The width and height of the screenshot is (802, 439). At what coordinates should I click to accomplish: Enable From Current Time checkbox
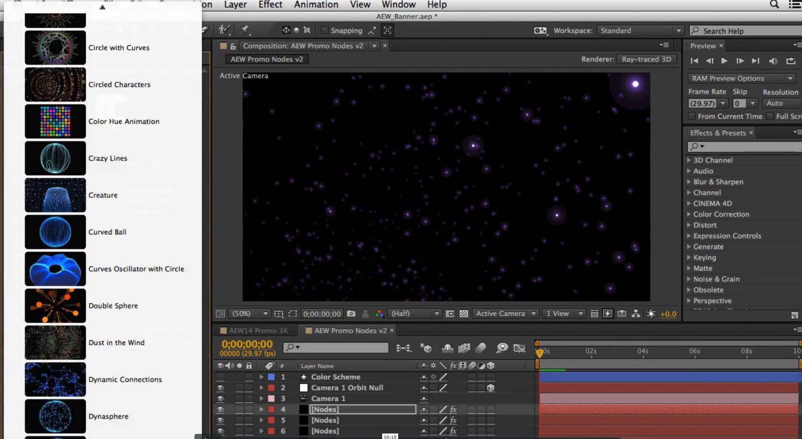pos(692,116)
